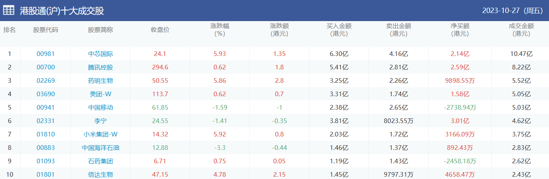
Task: Select change percent 5.93 cell
Action: 220,54
